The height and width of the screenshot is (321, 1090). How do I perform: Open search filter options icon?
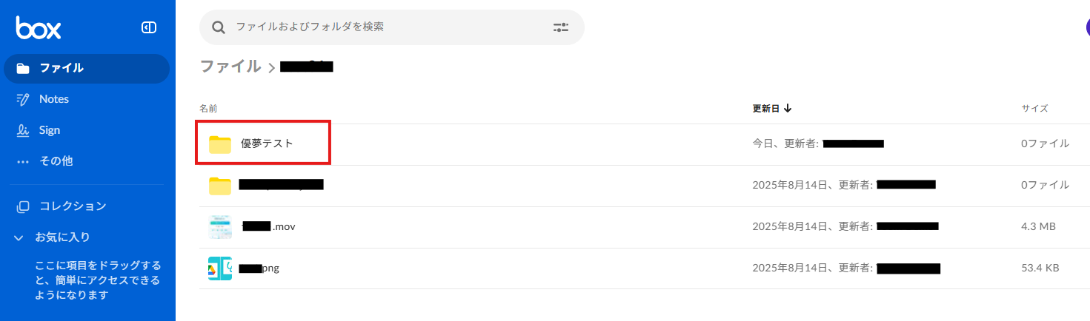(x=560, y=27)
